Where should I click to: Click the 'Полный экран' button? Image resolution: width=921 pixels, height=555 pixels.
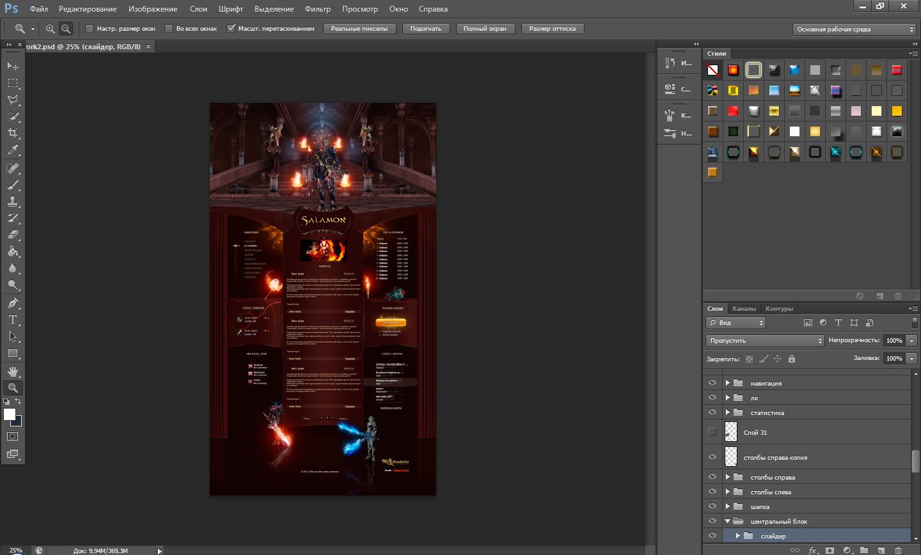point(485,29)
